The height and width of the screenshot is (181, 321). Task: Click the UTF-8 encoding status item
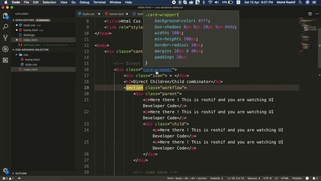click(x=267, y=178)
